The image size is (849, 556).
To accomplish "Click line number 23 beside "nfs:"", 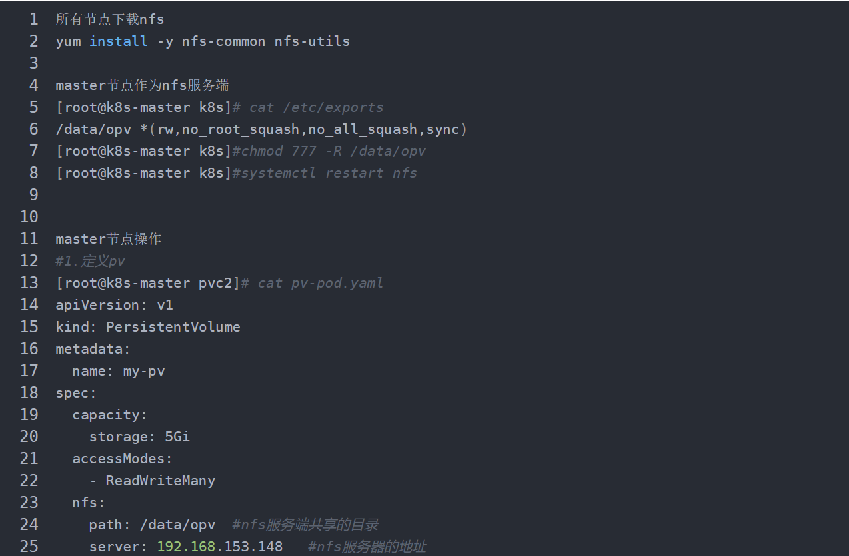I will coord(29,503).
